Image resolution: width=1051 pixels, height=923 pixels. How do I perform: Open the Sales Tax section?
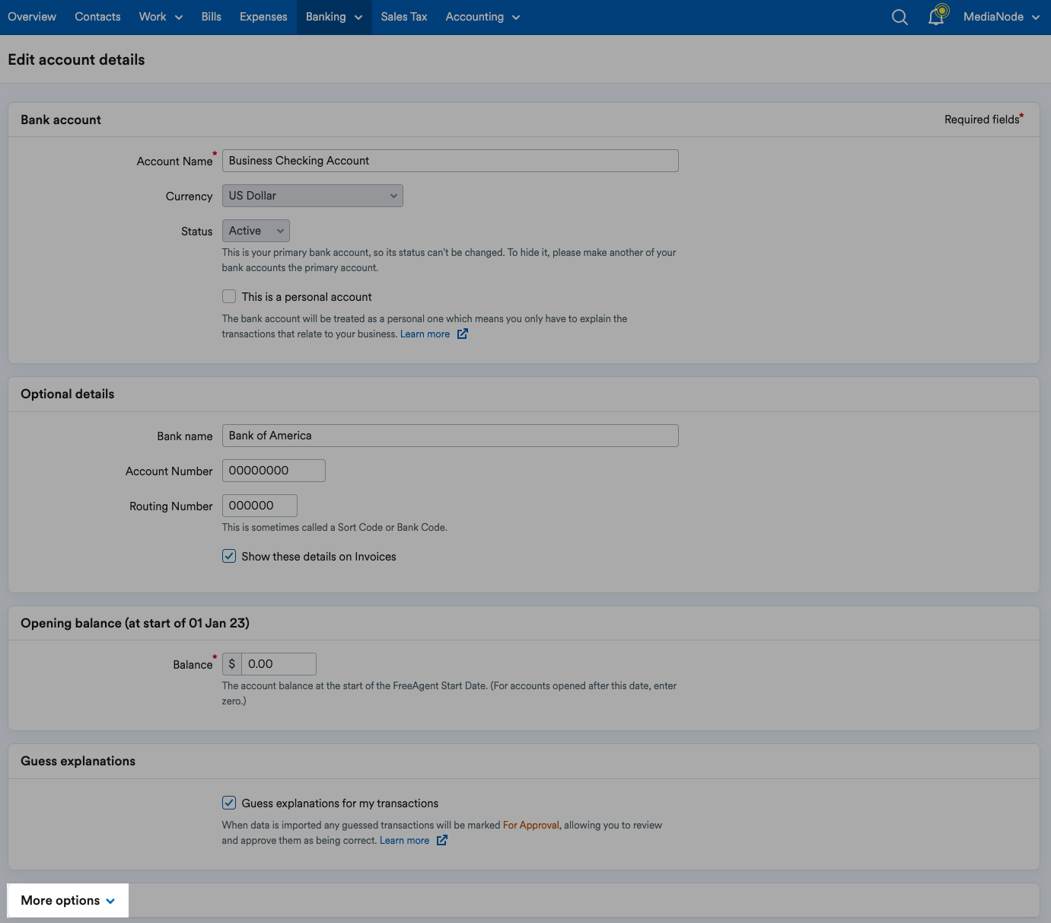(404, 16)
